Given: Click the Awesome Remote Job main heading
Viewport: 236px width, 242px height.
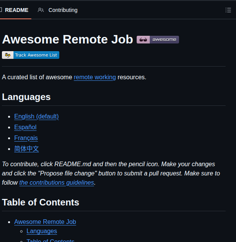Looking at the screenshot, I should point(67,39).
